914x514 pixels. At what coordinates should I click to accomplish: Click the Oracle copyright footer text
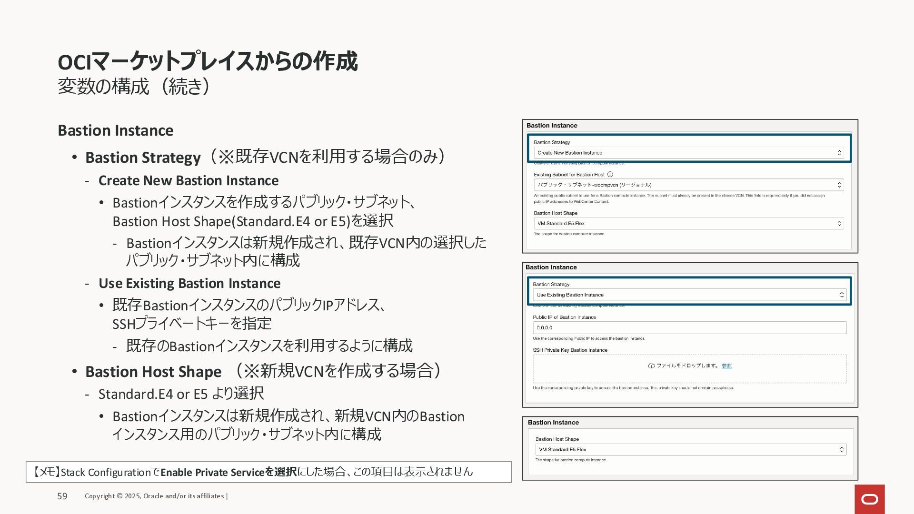[155, 496]
